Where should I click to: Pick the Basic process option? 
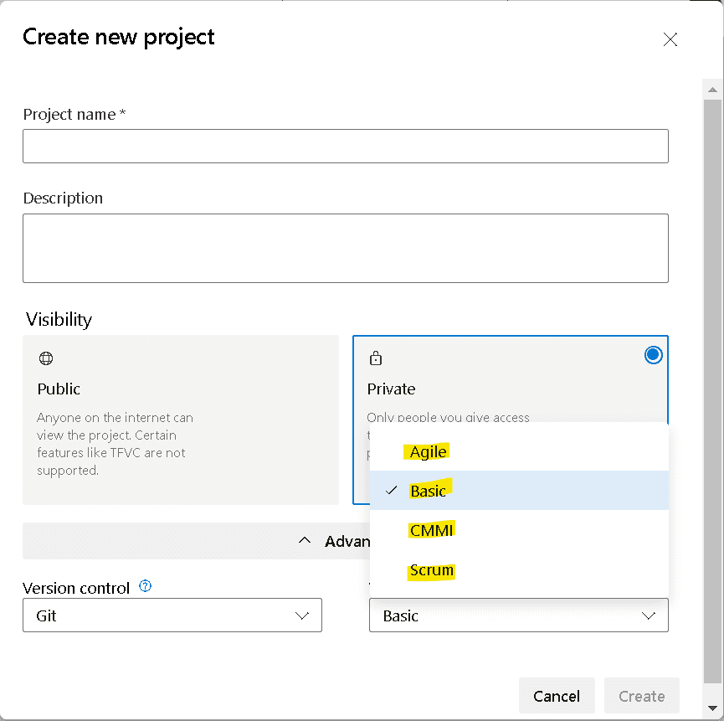[x=429, y=492]
